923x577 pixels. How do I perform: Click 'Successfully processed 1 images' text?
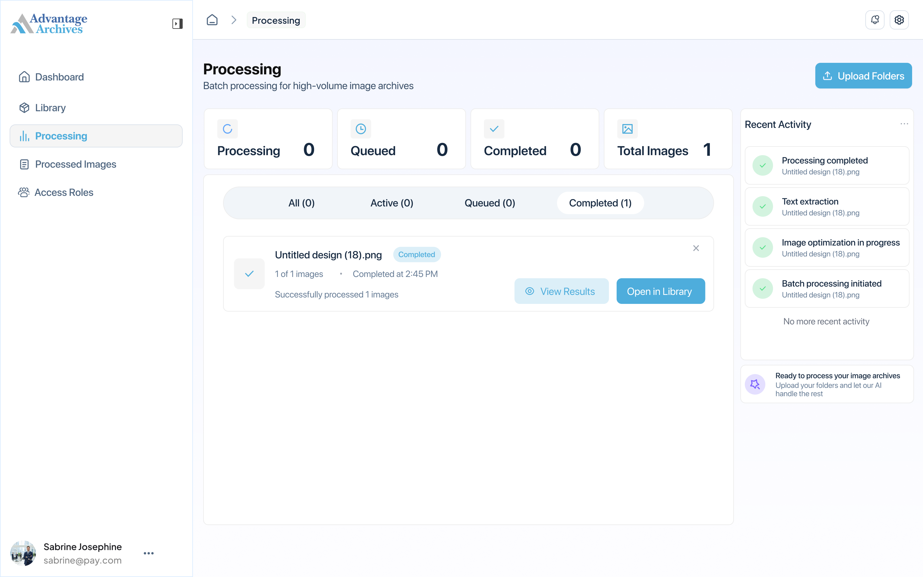pos(337,295)
